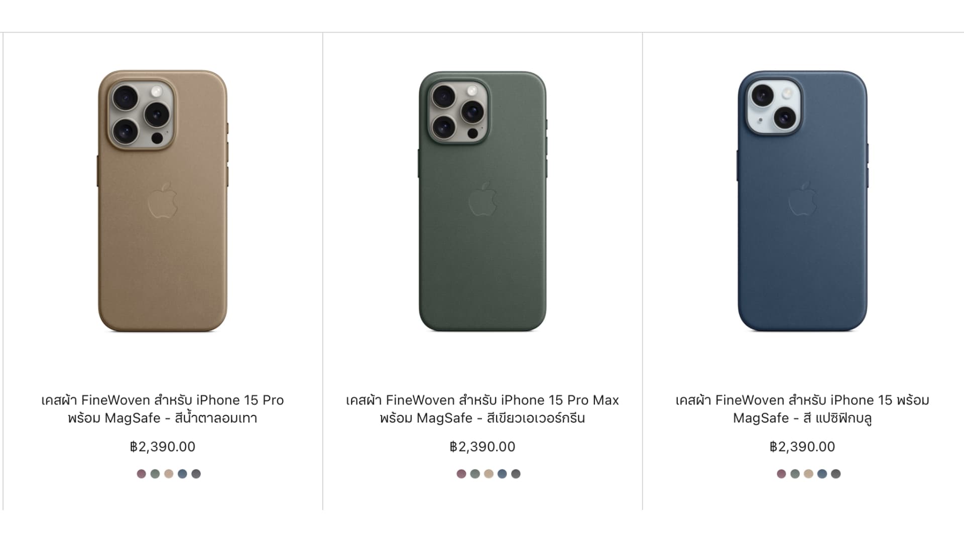Pick green swatch for Pacific Blue iPhone 15 case
Screen dimensions: 964x542
(795, 474)
